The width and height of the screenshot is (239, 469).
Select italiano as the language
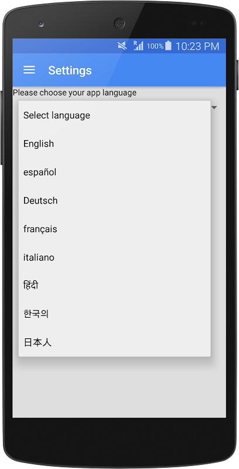(114, 257)
